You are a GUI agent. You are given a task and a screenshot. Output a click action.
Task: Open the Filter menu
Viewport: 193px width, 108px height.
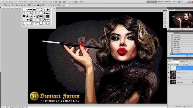click(26, 2)
